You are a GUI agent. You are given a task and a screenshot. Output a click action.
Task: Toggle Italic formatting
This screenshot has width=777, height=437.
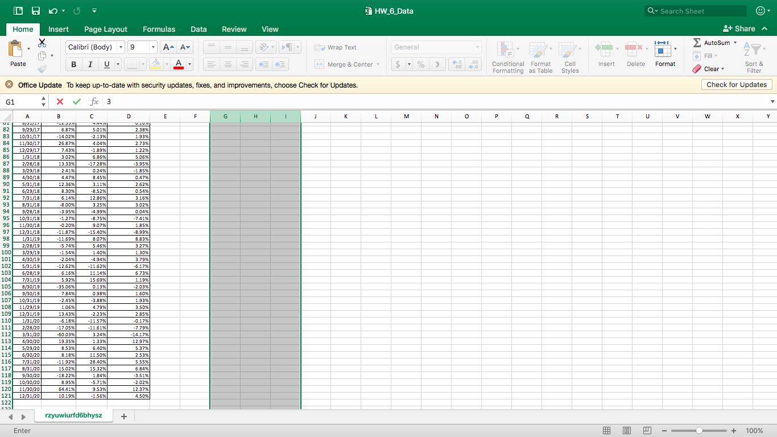(x=90, y=64)
